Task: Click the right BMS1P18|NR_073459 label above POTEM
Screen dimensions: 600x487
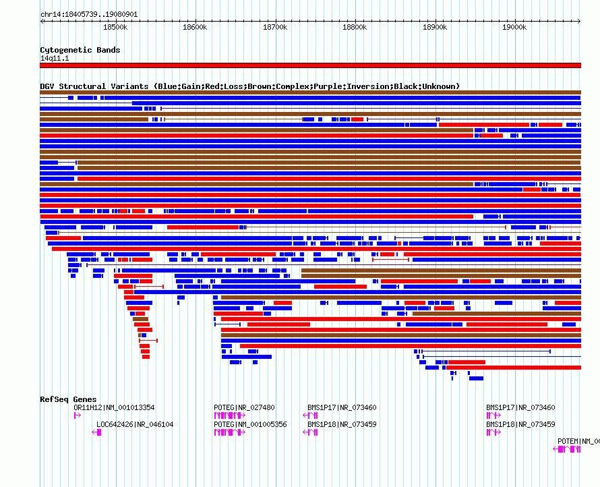Action: [520, 424]
